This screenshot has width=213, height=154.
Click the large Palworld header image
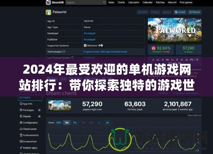(175, 30)
